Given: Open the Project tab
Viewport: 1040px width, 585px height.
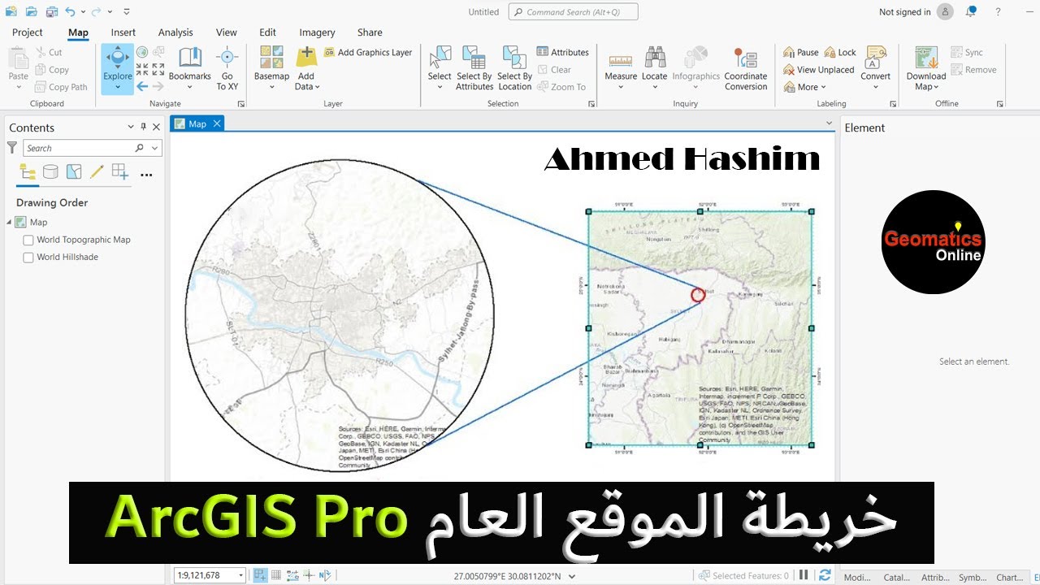Looking at the screenshot, I should [28, 32].
